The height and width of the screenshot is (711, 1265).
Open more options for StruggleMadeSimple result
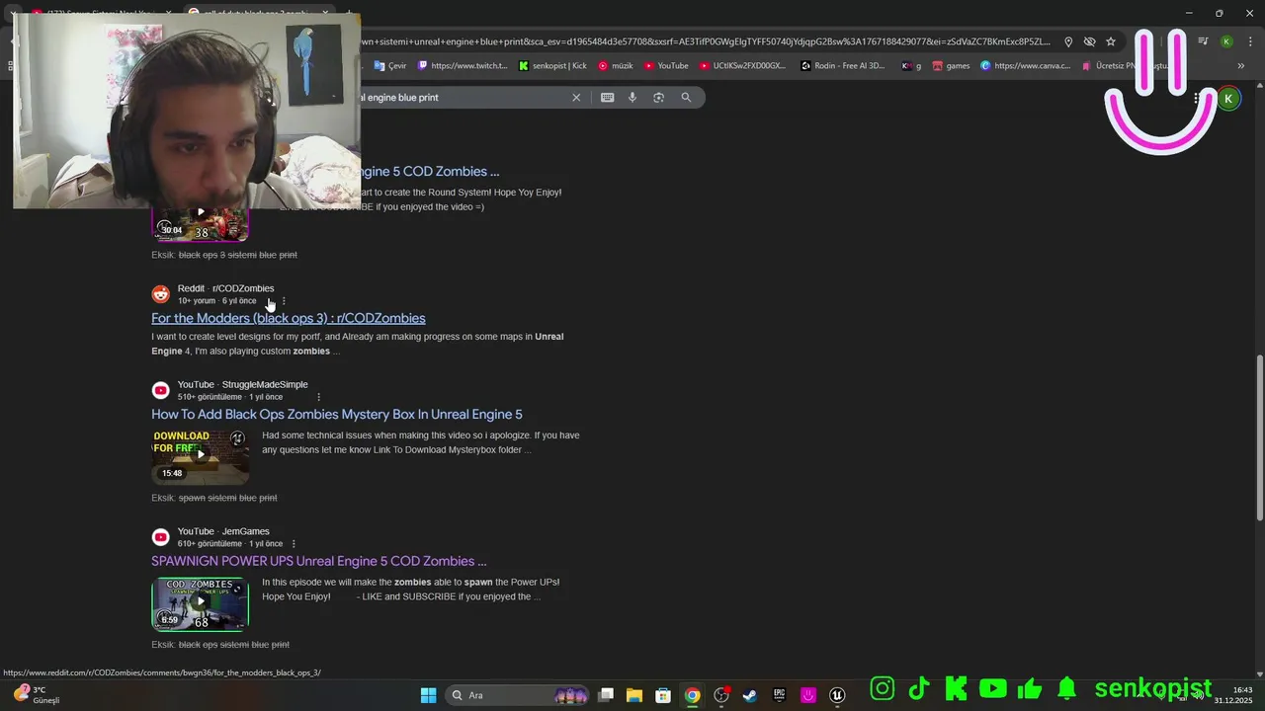[x=318, y=397]
